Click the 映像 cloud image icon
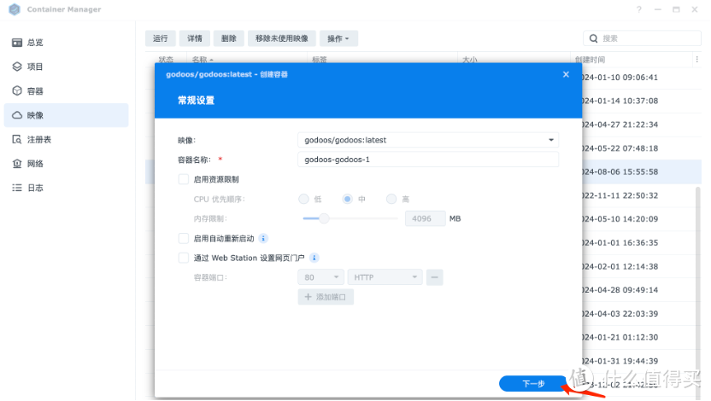Viewport: 711px width, 401px height. (x=17, y=115)
